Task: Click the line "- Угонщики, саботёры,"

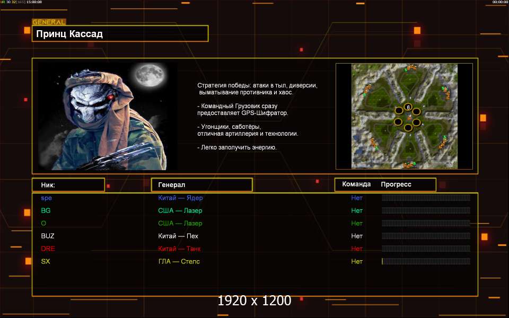Action: click(x=229, y=127)
